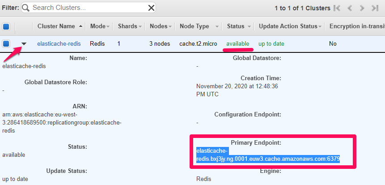The image size is (385, 185).
Task: Go to next page of clusters
Action: [x=362, y=8]
